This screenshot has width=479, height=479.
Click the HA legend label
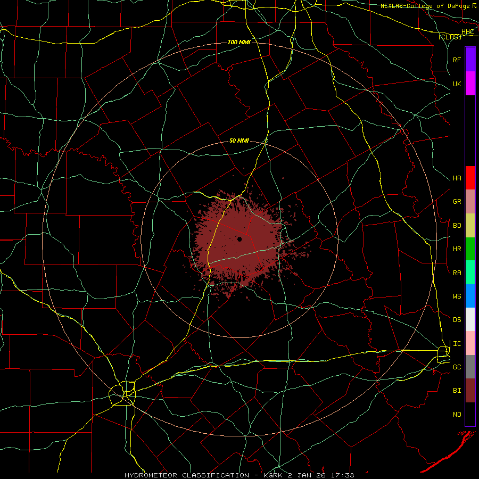(457, 178)
